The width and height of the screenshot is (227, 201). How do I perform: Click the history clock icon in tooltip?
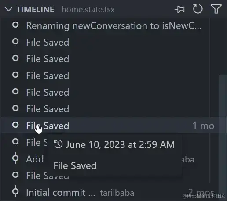(58, 144)
